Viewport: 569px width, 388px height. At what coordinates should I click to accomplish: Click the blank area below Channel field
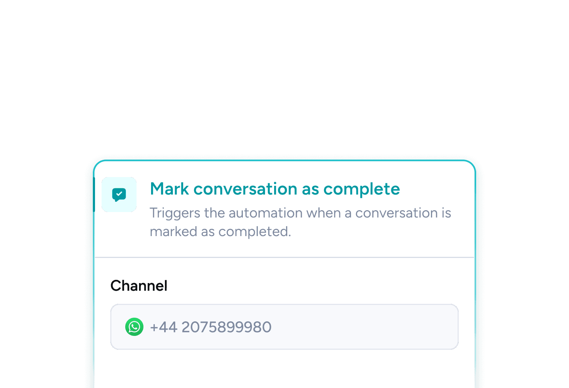[284, 369]
